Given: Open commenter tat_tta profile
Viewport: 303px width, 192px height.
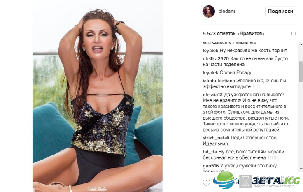Looking at the screenshot, I should pos(210,152).
